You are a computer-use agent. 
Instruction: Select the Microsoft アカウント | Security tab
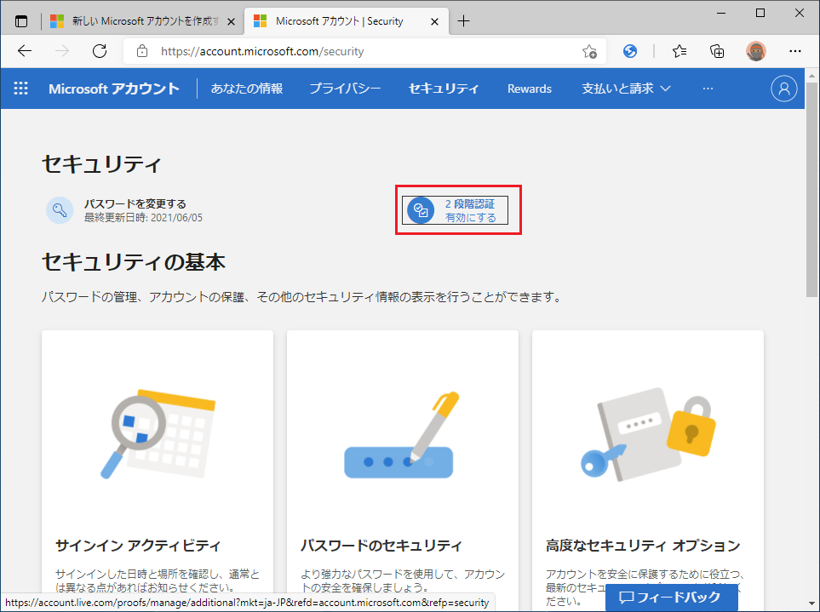coord(347,21)
